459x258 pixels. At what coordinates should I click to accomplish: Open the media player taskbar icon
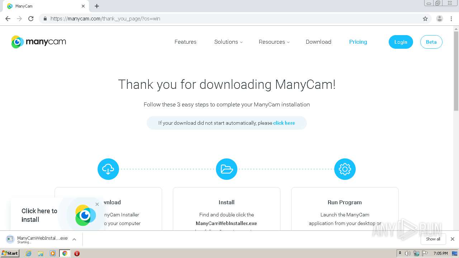tap(53, 253)
